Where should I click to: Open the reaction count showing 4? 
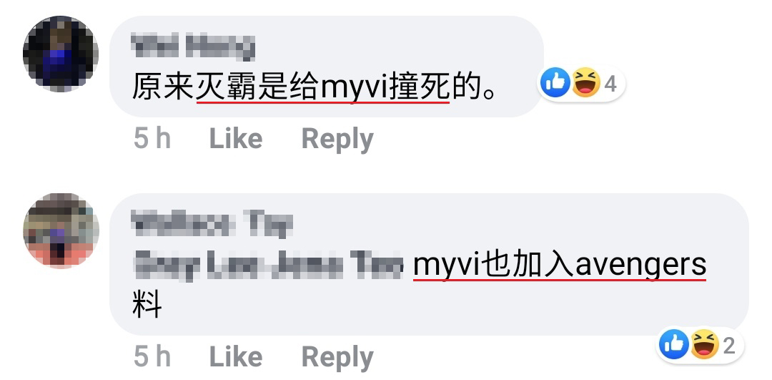click(x=610, y=84)
